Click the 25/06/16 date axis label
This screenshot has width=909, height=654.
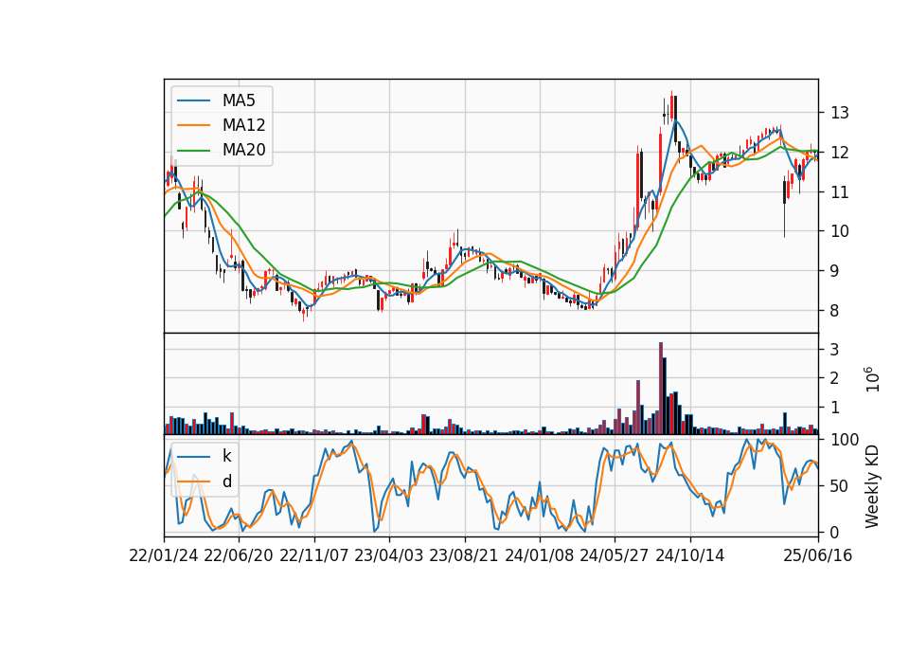pos(818,556)
